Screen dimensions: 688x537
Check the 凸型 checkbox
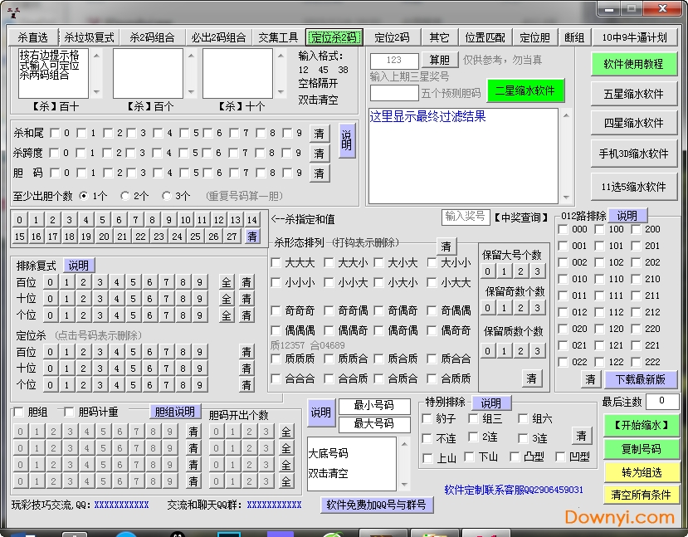tap(515, 456)
